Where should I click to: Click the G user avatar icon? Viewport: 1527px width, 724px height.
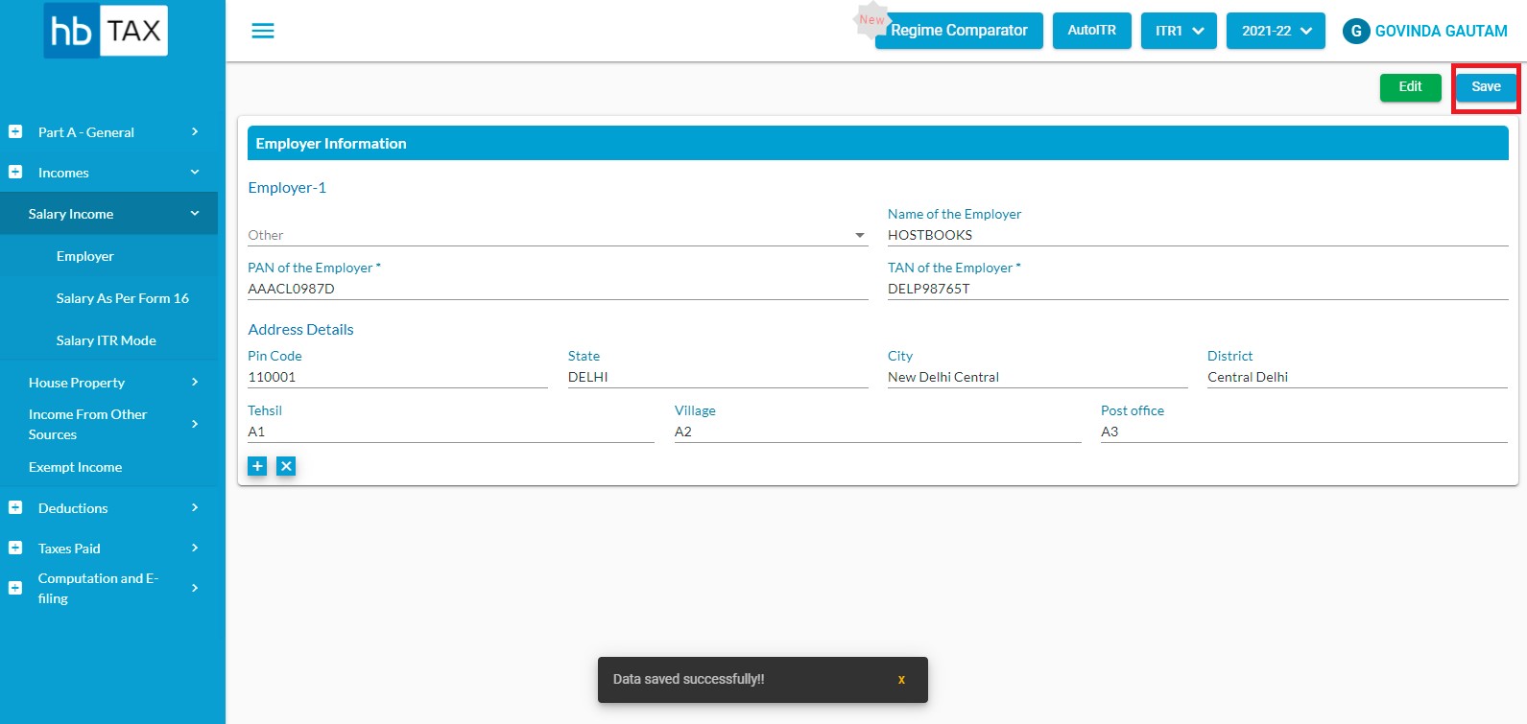pos(1356,31)
